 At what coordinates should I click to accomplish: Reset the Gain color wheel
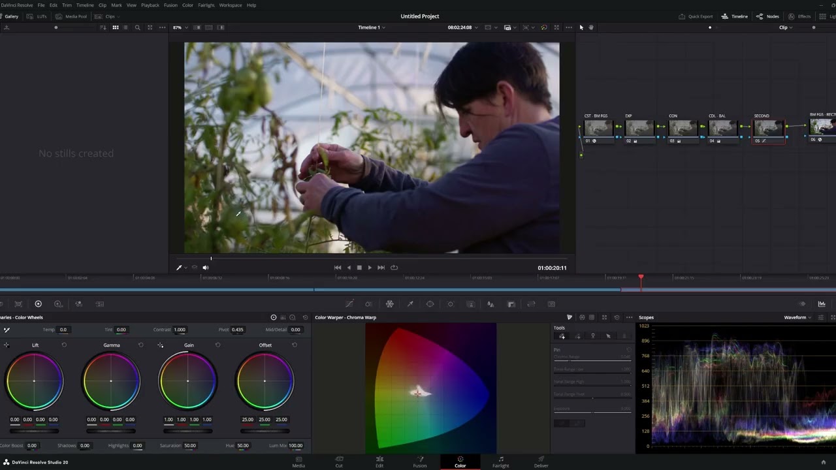pyautogui.click(x=217, y=345)
